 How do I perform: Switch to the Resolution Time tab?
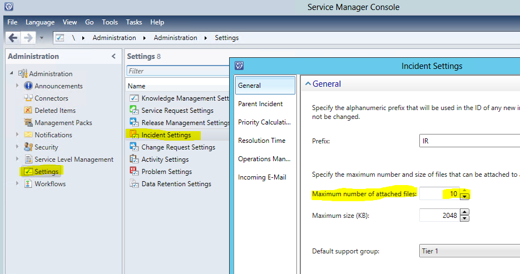(261, 141)
